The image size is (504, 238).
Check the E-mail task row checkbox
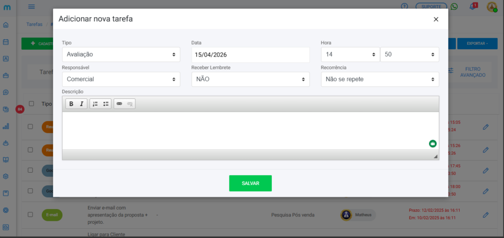tap(31, 215)
